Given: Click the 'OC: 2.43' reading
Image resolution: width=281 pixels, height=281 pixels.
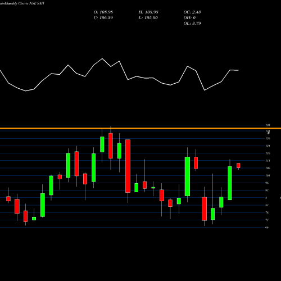Looking at the screenshot, I should coord(192,12).
